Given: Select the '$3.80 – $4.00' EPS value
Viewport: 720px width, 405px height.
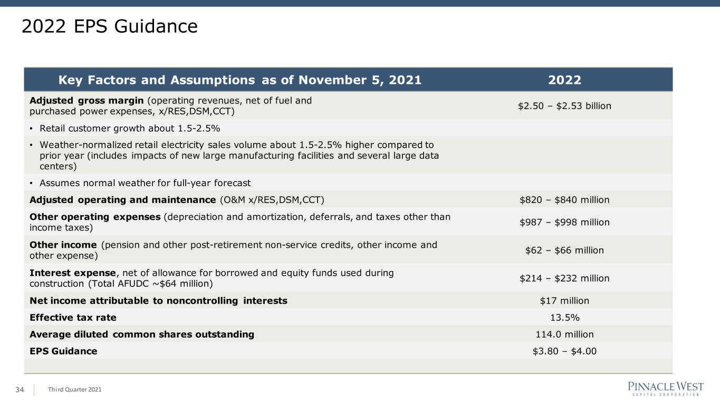Looking at the screenshot, I should click(x=564, y=351).
